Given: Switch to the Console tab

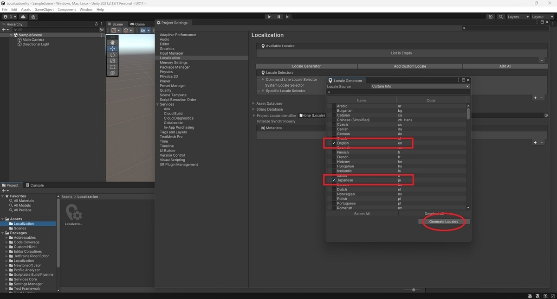Looking at the screenshot, I should tap(35, 185).
